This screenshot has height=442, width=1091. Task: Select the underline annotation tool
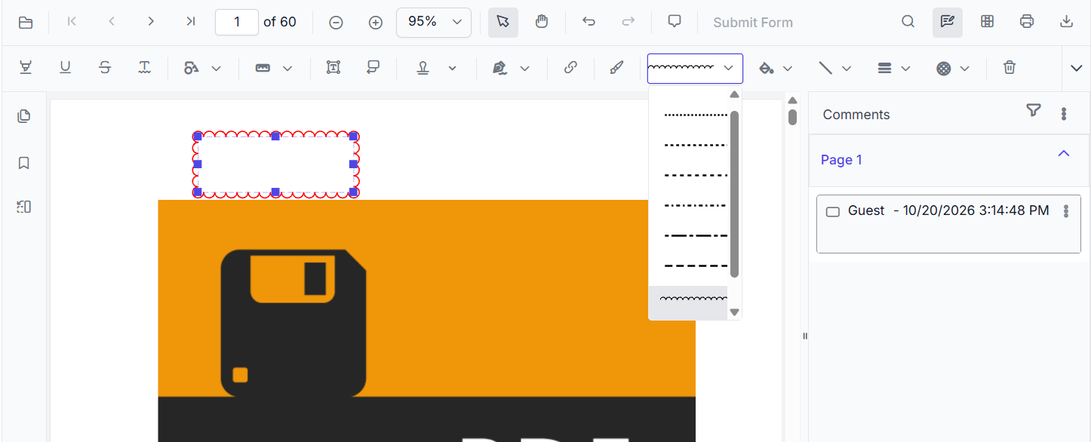click(x=66, y=68)
